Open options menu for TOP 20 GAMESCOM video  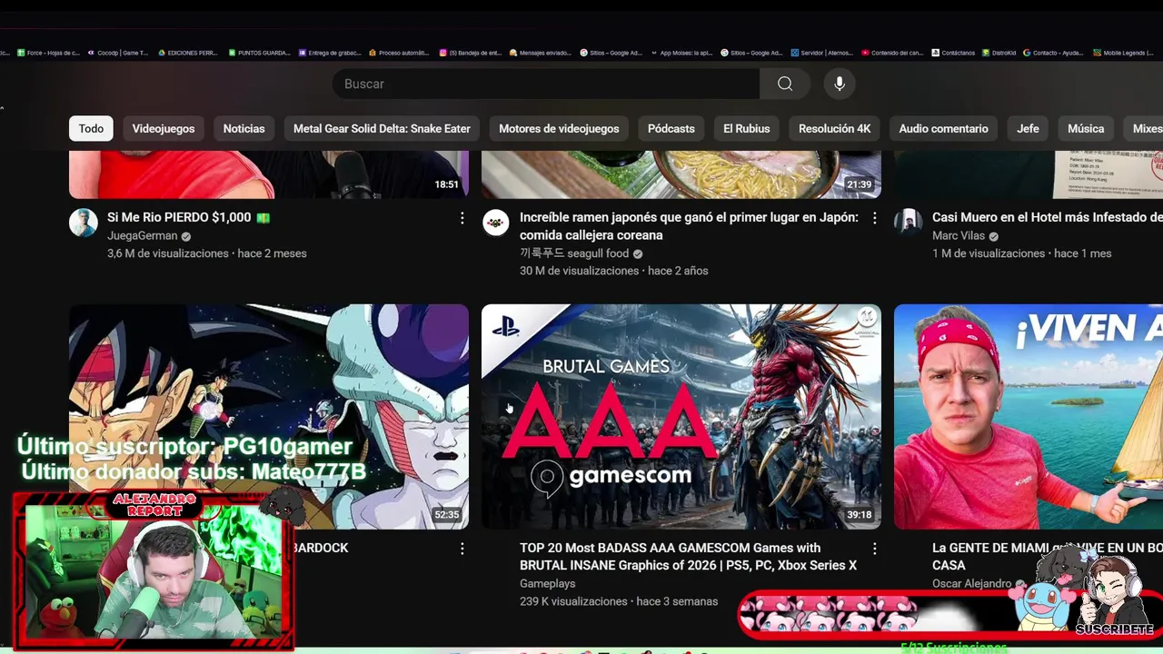point(874,549)
